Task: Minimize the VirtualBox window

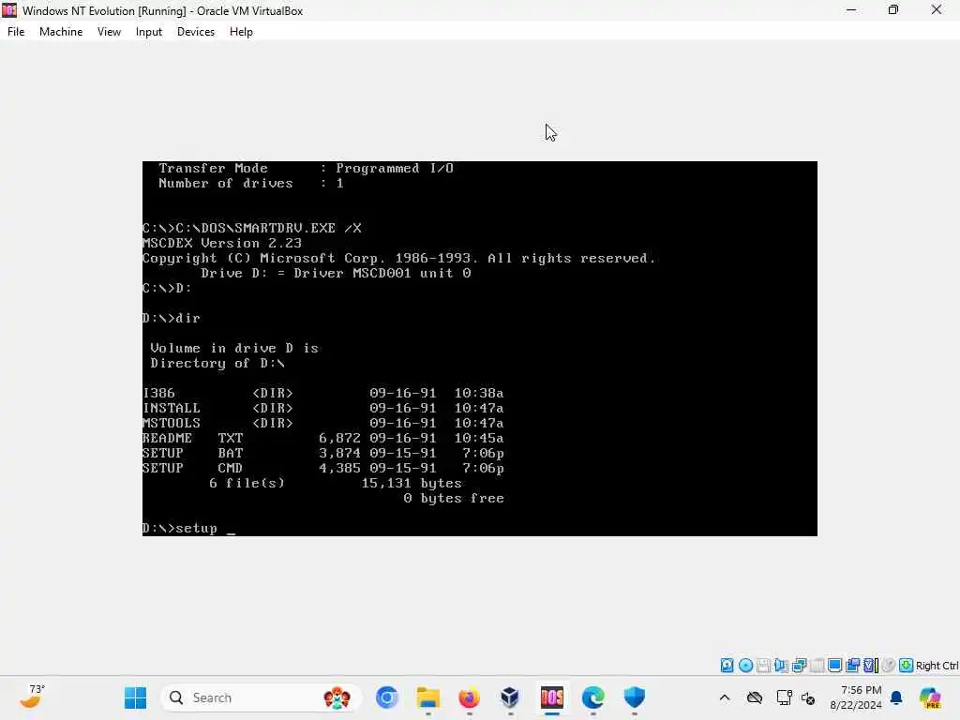Action: click(x=851, y=9)
